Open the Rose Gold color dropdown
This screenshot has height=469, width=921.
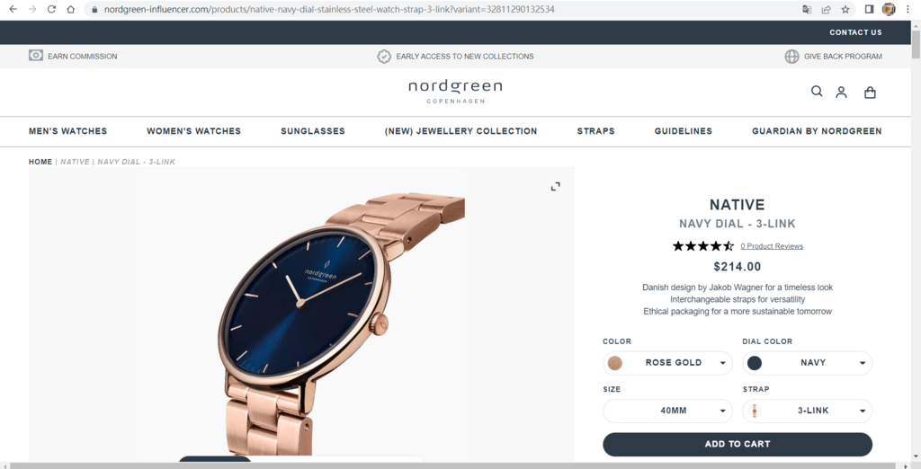[x=667, y=363]
